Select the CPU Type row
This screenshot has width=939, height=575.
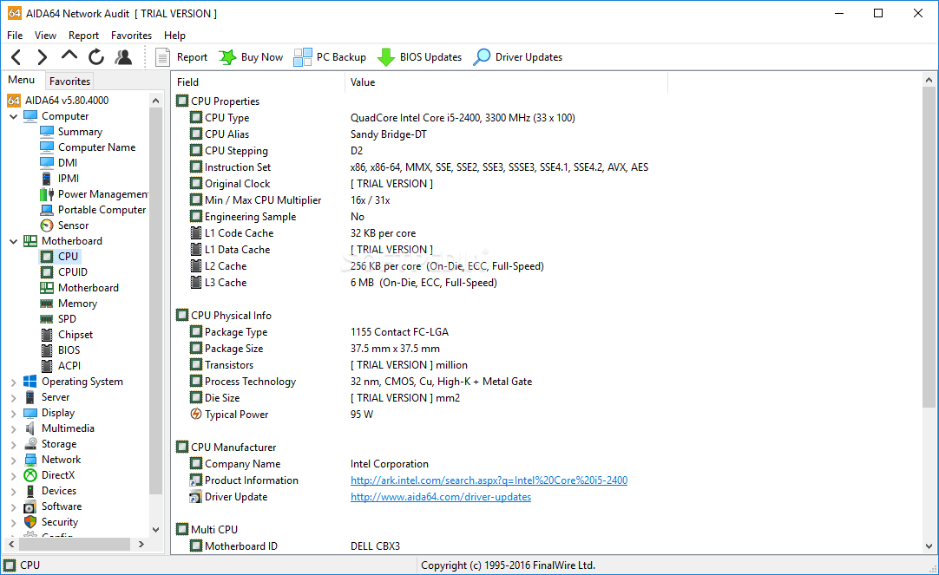click(x=546, y=118)
